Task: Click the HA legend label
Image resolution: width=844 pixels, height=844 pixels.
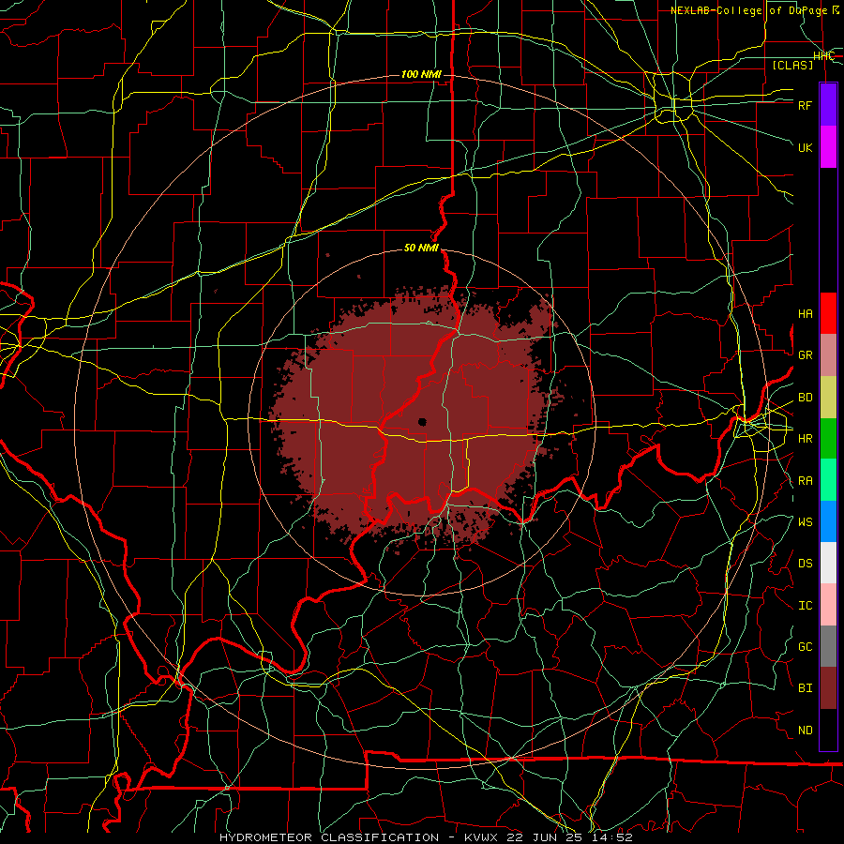Action: tap(805, 313)
